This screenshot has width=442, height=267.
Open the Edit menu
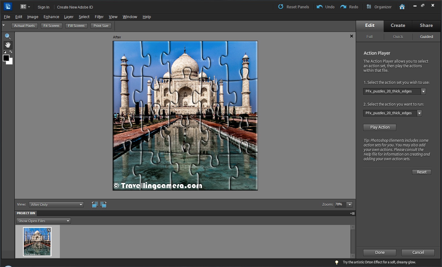pyautogui.click(x=19, y=17)
